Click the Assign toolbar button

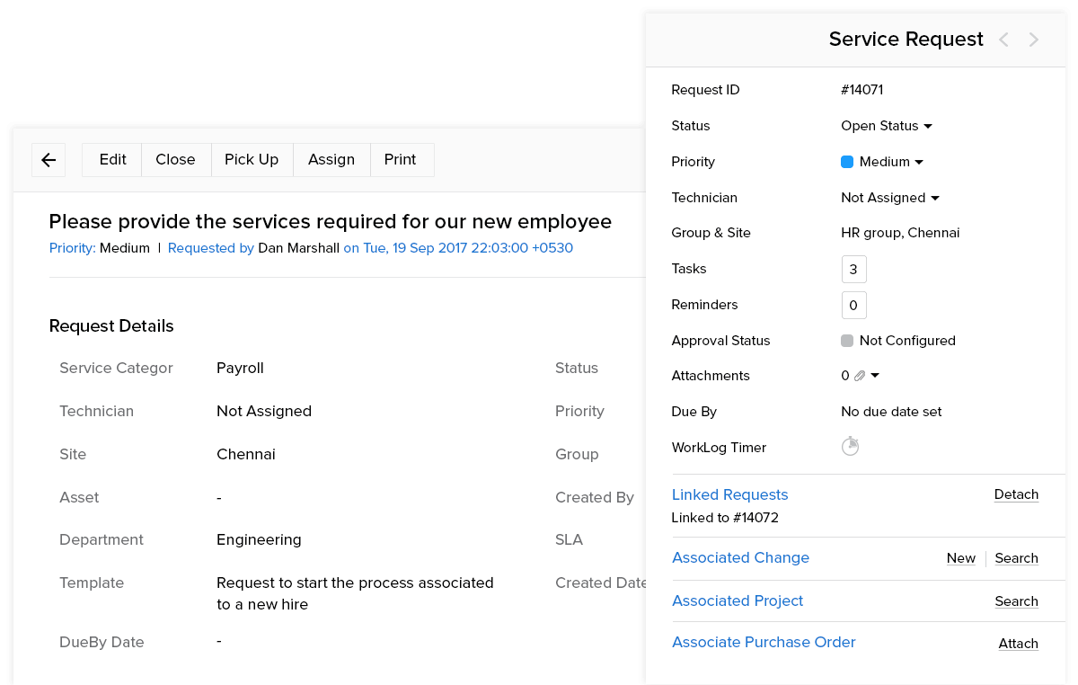click(x=331, y=159)
